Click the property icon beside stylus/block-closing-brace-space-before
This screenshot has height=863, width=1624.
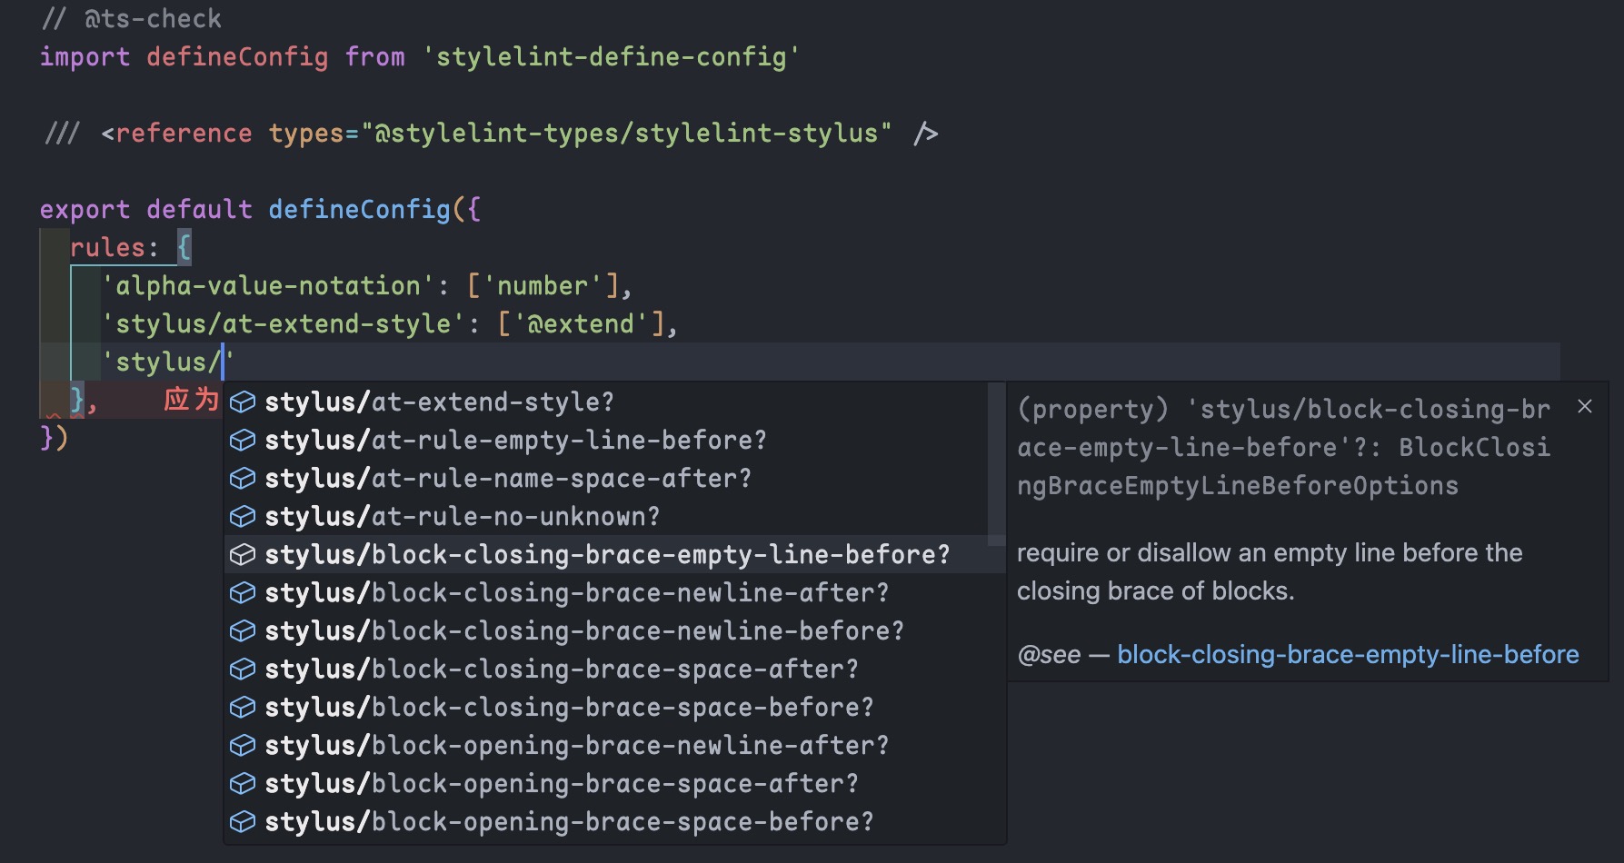coord(242,707)
